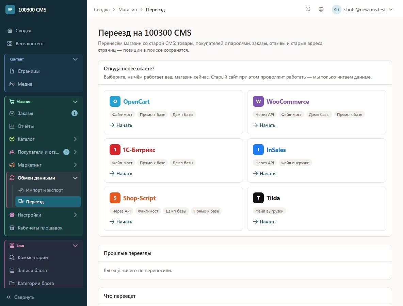Open Импорт и экспорт in the sidebar
The width and height of the screenshot is (403, 306).
(48, 190)
